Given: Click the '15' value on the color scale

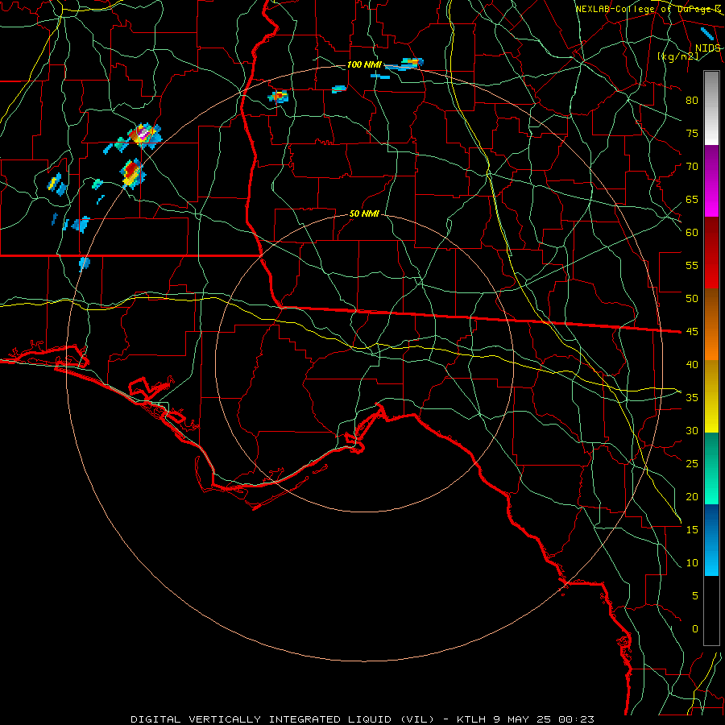Looking at the screenshot, I should coord(692,529).
